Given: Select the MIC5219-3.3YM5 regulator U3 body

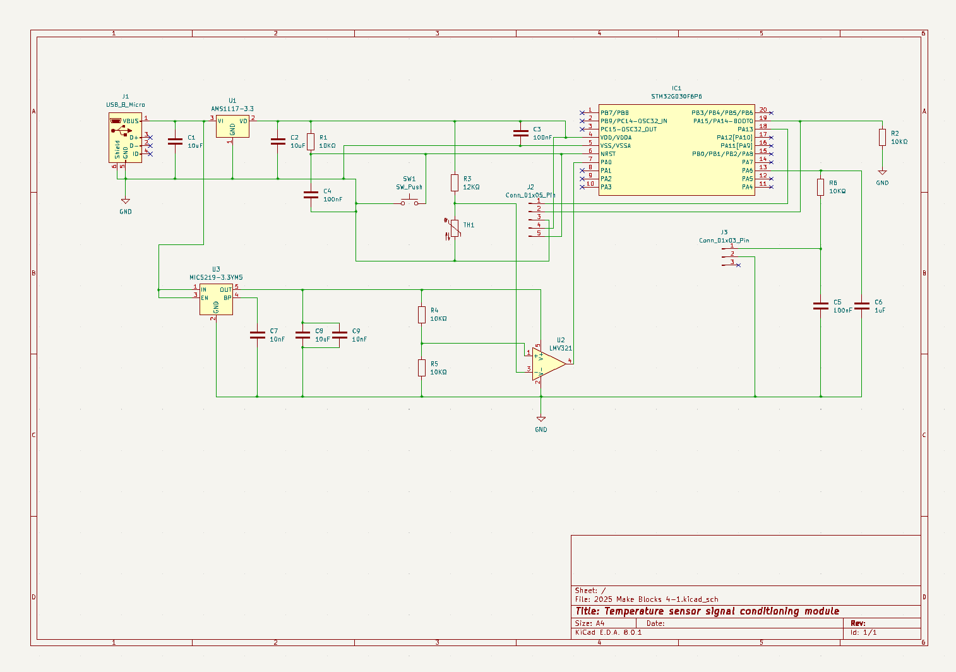Looking at the screenshot, I should coord(216,299).
